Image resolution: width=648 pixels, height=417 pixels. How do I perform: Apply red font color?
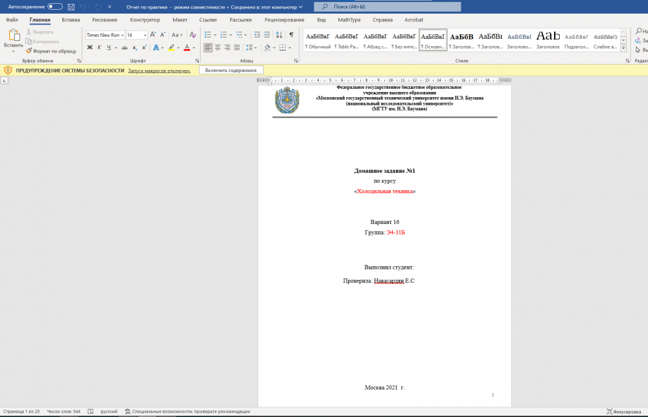coord(187,47)
